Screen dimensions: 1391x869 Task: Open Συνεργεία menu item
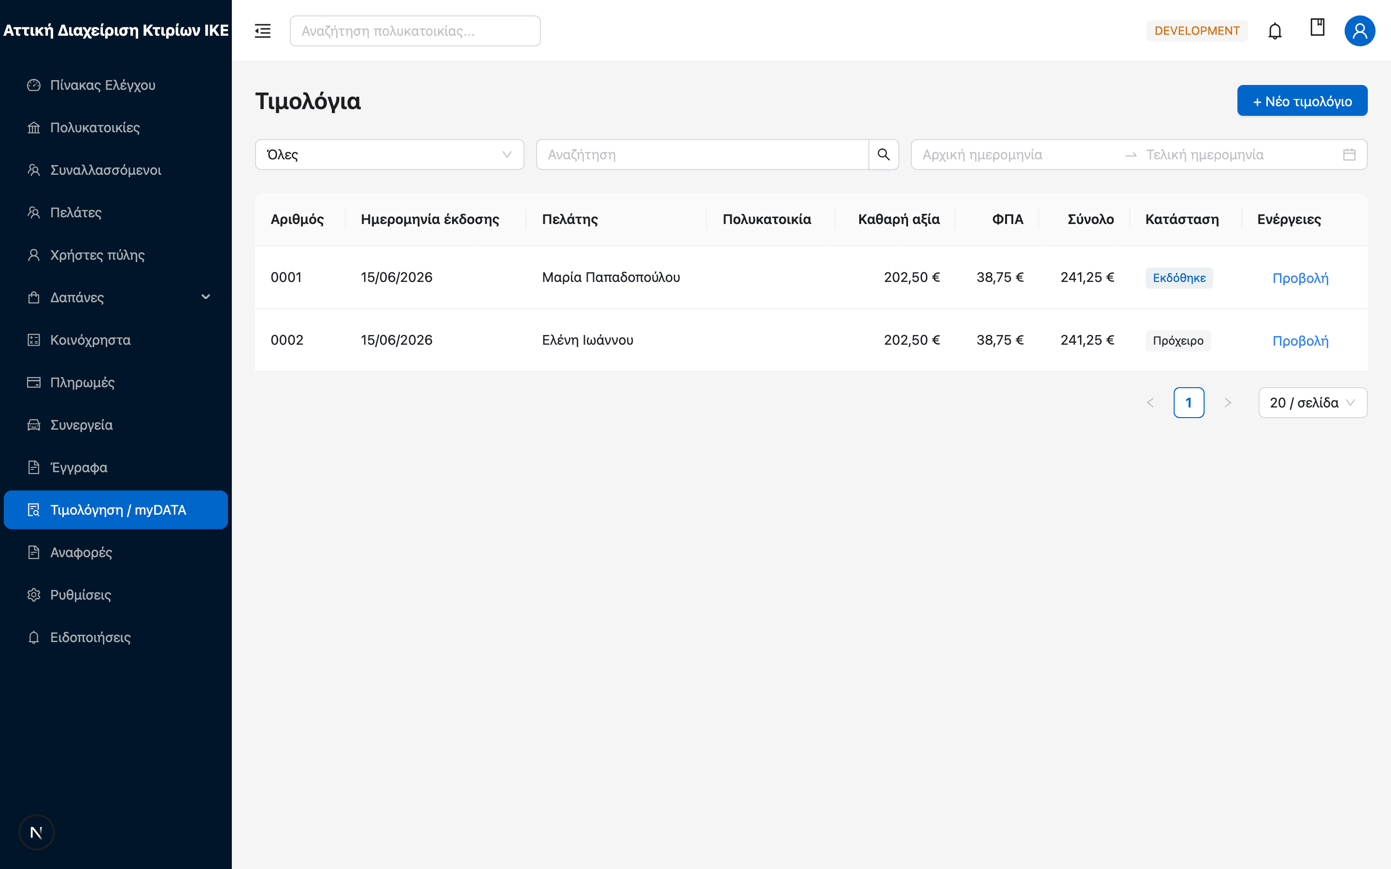click(x=115, y=425)
